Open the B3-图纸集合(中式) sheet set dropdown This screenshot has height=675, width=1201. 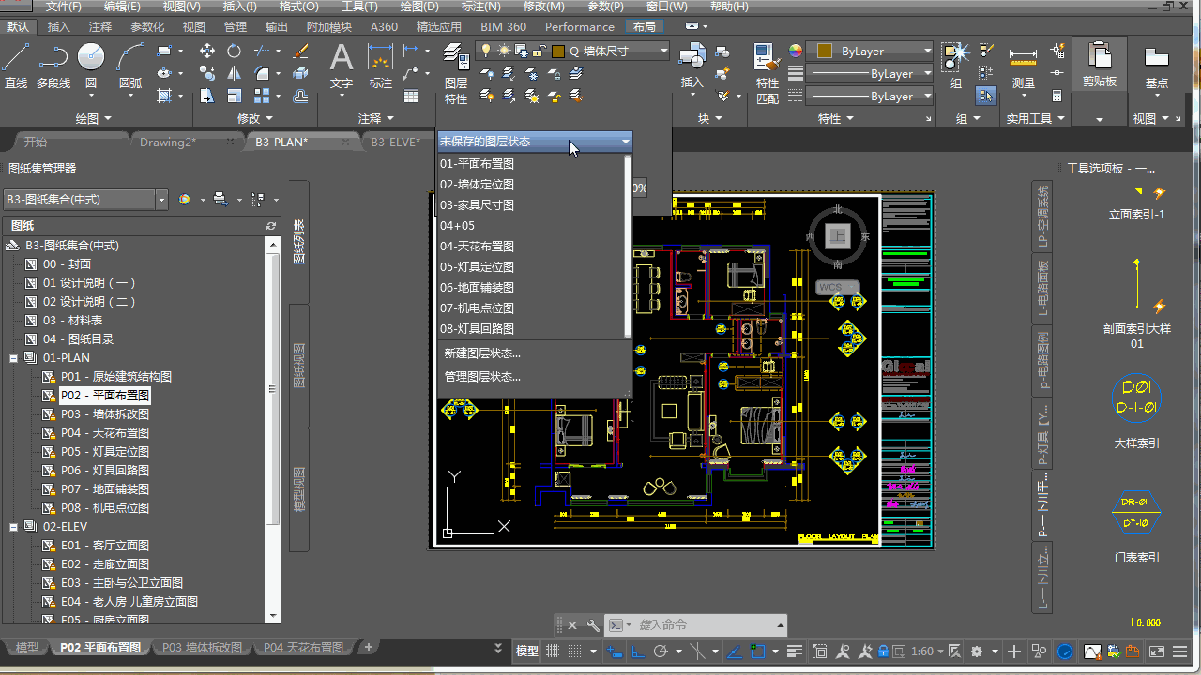click(161, 199)
